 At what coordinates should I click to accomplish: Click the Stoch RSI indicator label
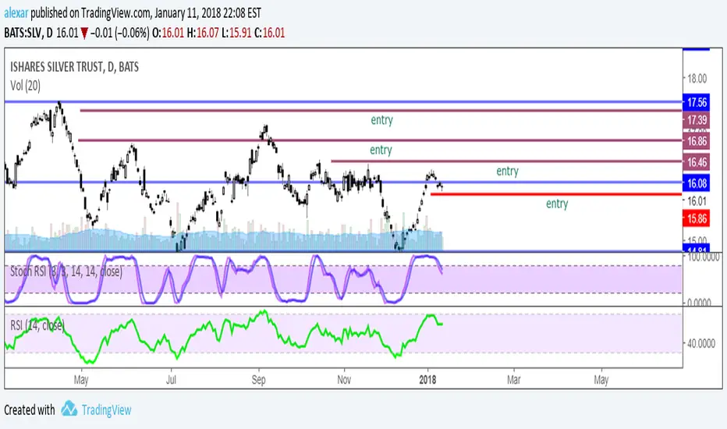66,271
